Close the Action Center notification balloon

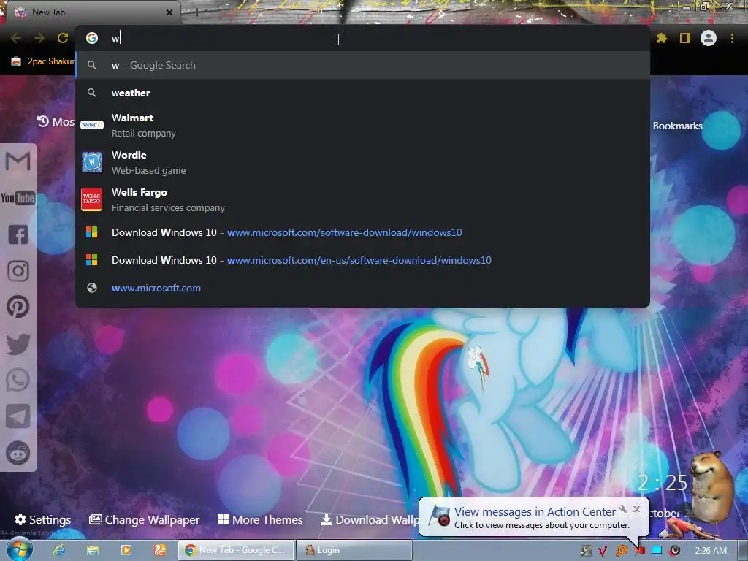click(x=636, y=509)
